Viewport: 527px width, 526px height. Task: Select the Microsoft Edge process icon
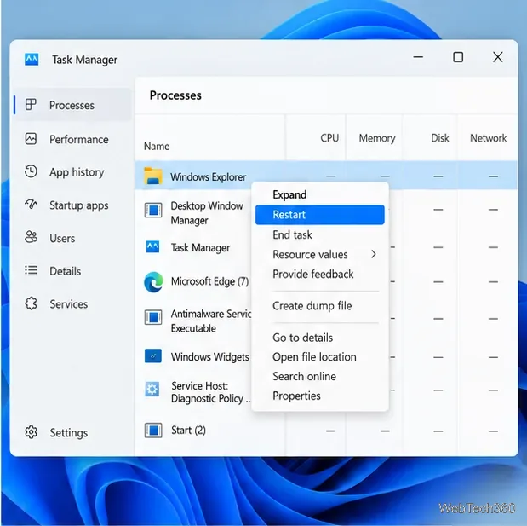pos(153,281)
